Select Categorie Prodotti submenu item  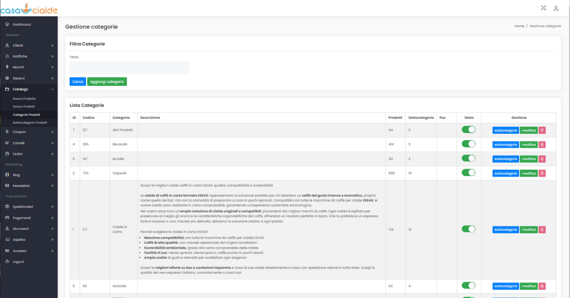pos(27,115)
